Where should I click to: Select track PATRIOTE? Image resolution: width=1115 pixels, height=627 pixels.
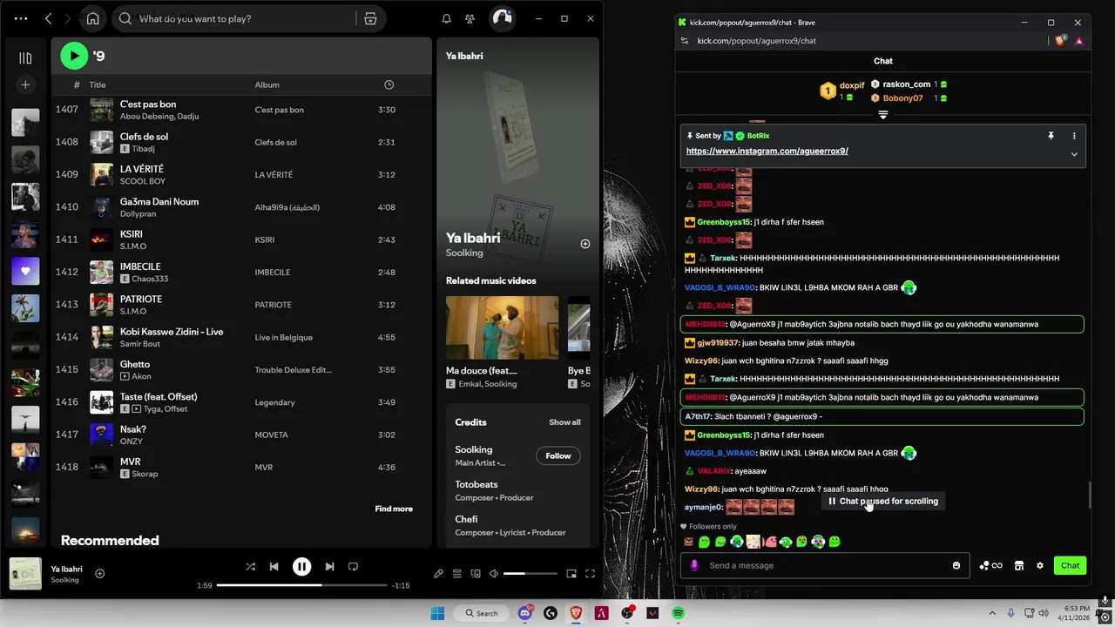[x=240, y=305]
